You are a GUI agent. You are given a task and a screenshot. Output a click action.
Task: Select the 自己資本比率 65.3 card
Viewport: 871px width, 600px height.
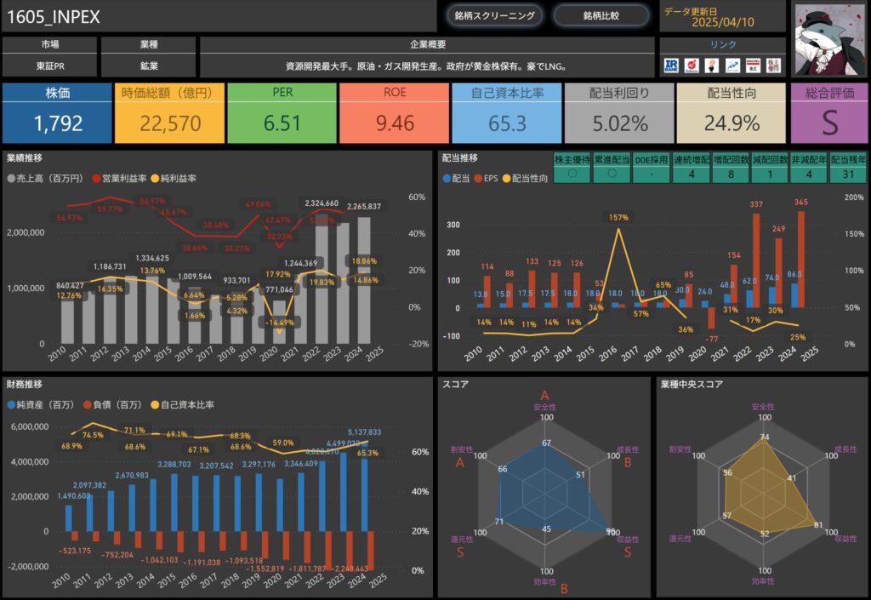(x=507, y=113)
